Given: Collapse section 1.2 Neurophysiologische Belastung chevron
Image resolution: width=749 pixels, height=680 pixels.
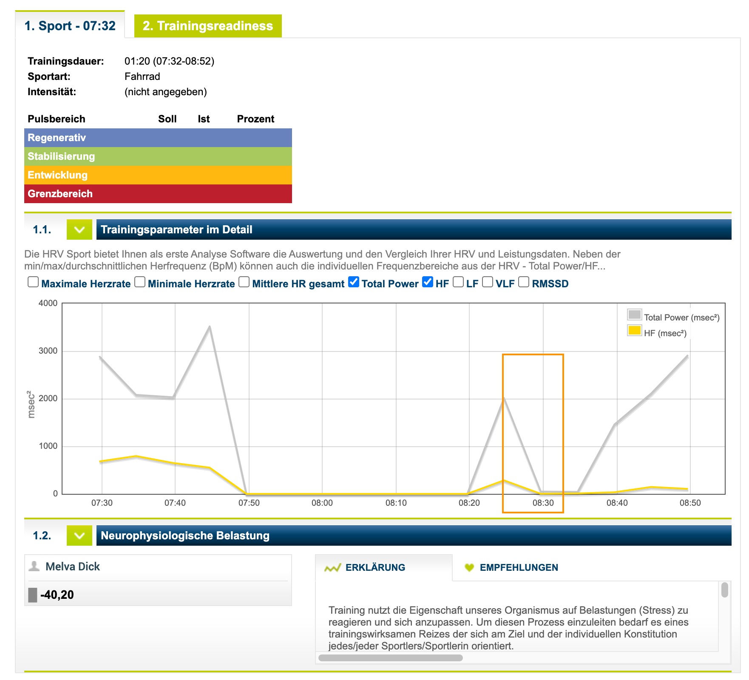Looking at the screenshot, I should click(79, 535).
